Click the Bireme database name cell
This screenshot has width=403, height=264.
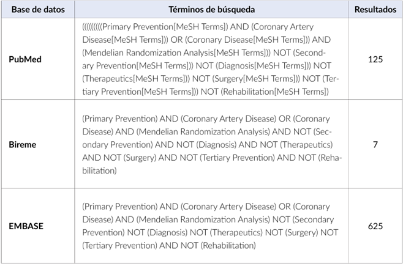pos(23,145)
